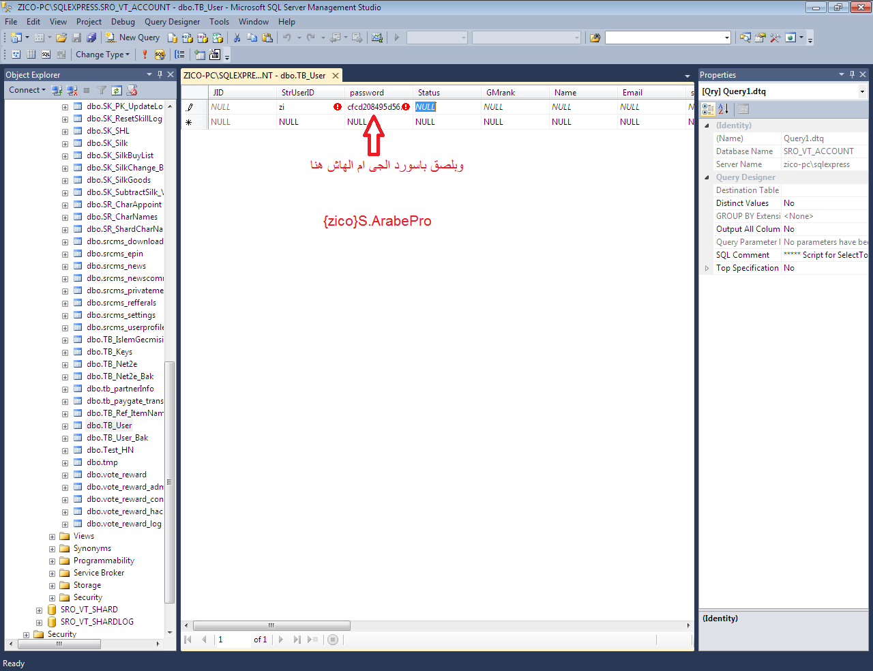This screenshot has width=873, height=671.
Task: Click the Categorized view icon in Properties
Action: [x=708, y=108]
